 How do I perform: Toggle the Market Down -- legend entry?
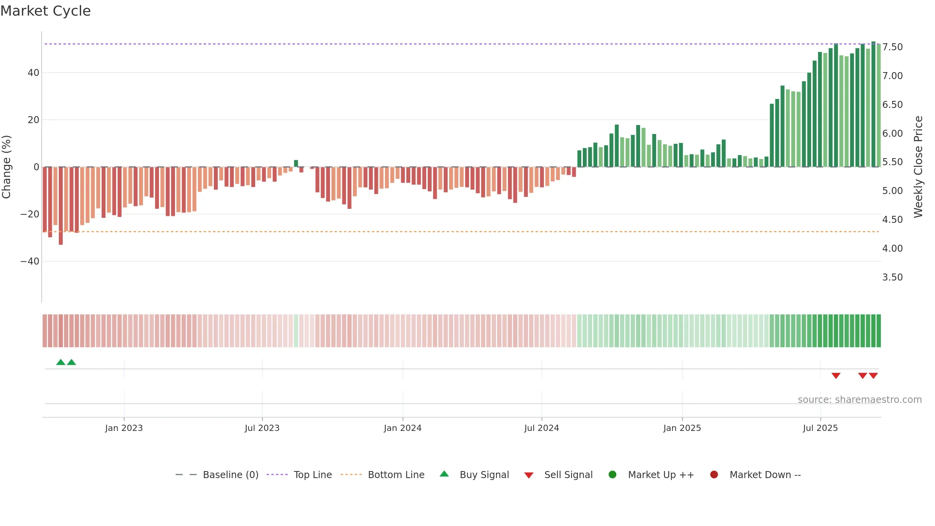[x=755, y=475]
